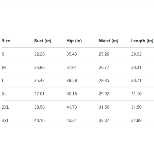Image resolution: width=154 pixels, height=154 pixels.
Task: Click the Waist (in) column header
Action: pos(108,41)
